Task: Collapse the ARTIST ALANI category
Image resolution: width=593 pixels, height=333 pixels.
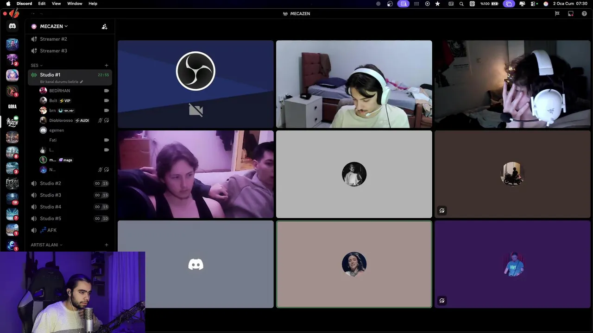Action: [46, 245]
